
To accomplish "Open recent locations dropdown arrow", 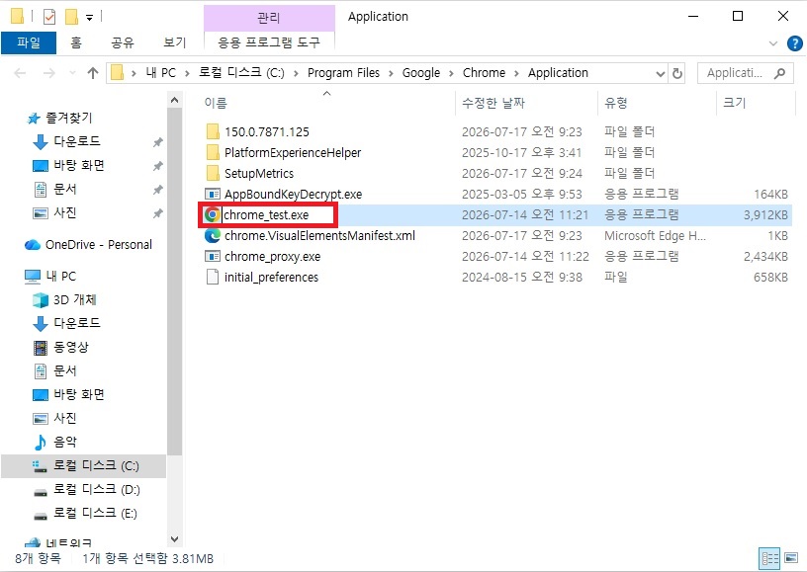I will tap(72, 73).
